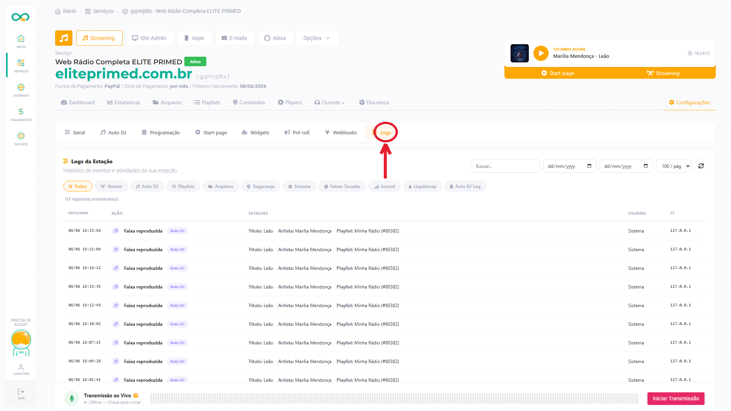731x411 pixels.
Task: Open Auto DJ settings sub-tab
Action: 113,132
